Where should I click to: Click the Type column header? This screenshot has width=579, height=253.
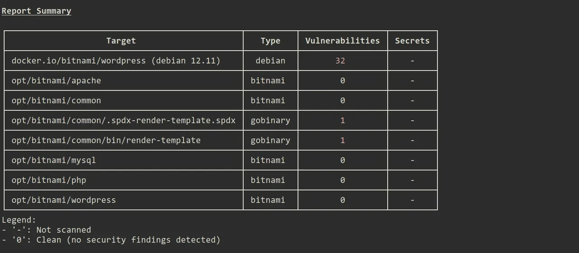tap(270, 41)
